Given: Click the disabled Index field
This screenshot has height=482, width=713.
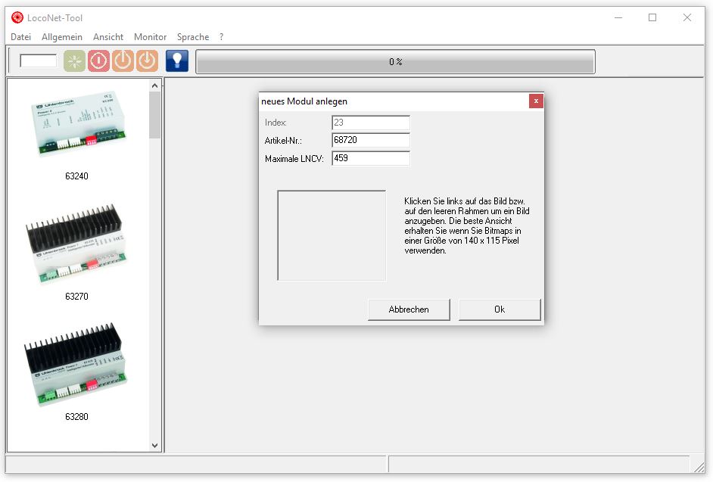Looking at the screenshot, I should [371, 123].
